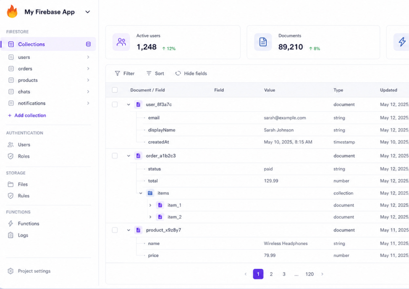The height and width of the screenshot is (289, 409).
Task: Expand the notifications collection chevron
Action: [x=88, y=103]
